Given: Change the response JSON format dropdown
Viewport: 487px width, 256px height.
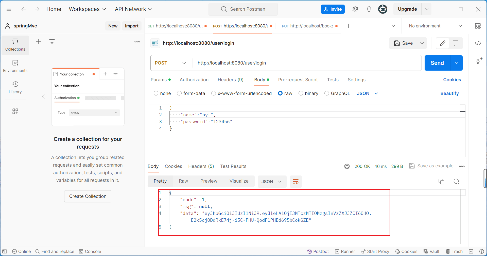Looking at the screenshot, I should [272, 182].
